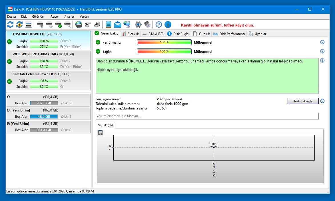Click the Sağlık health bar in overview
Viewport: 335px width, 201px height.
coord(164,52)
